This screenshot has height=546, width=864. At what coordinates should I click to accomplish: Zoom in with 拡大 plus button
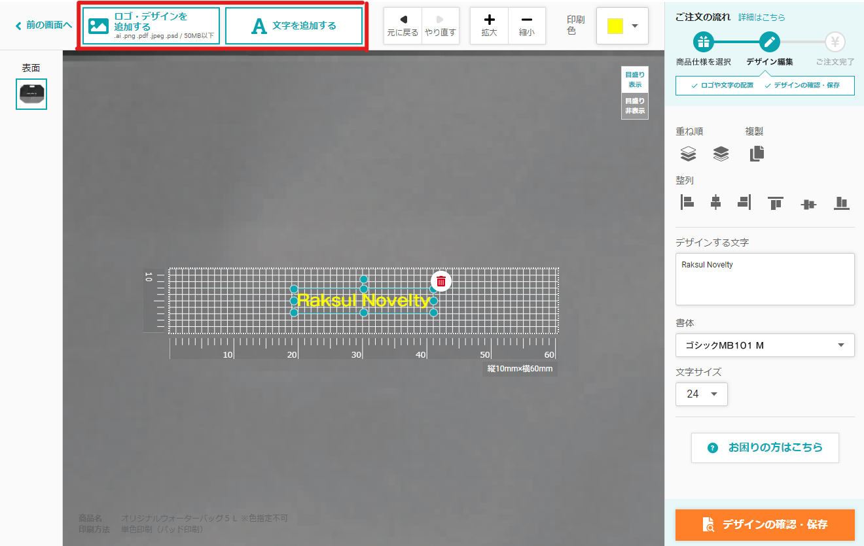click(489, 26)
